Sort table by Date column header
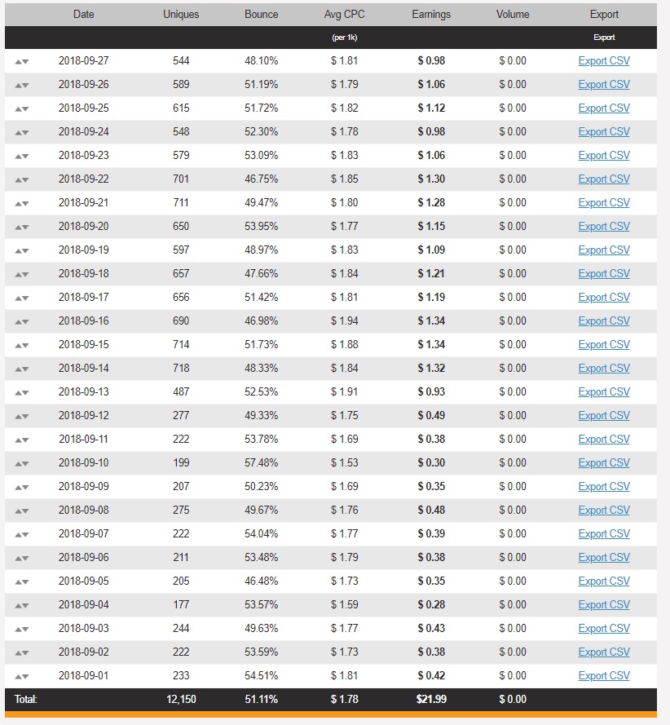This screenshot has height=725, width=670. click(83, 14)
